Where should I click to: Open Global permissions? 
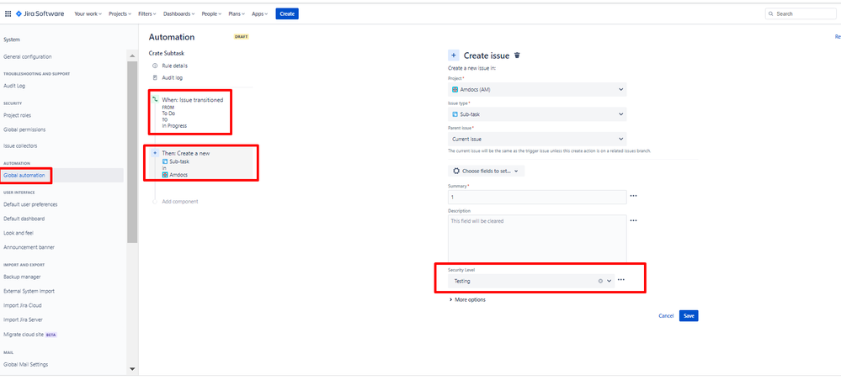tap(24, 129)
